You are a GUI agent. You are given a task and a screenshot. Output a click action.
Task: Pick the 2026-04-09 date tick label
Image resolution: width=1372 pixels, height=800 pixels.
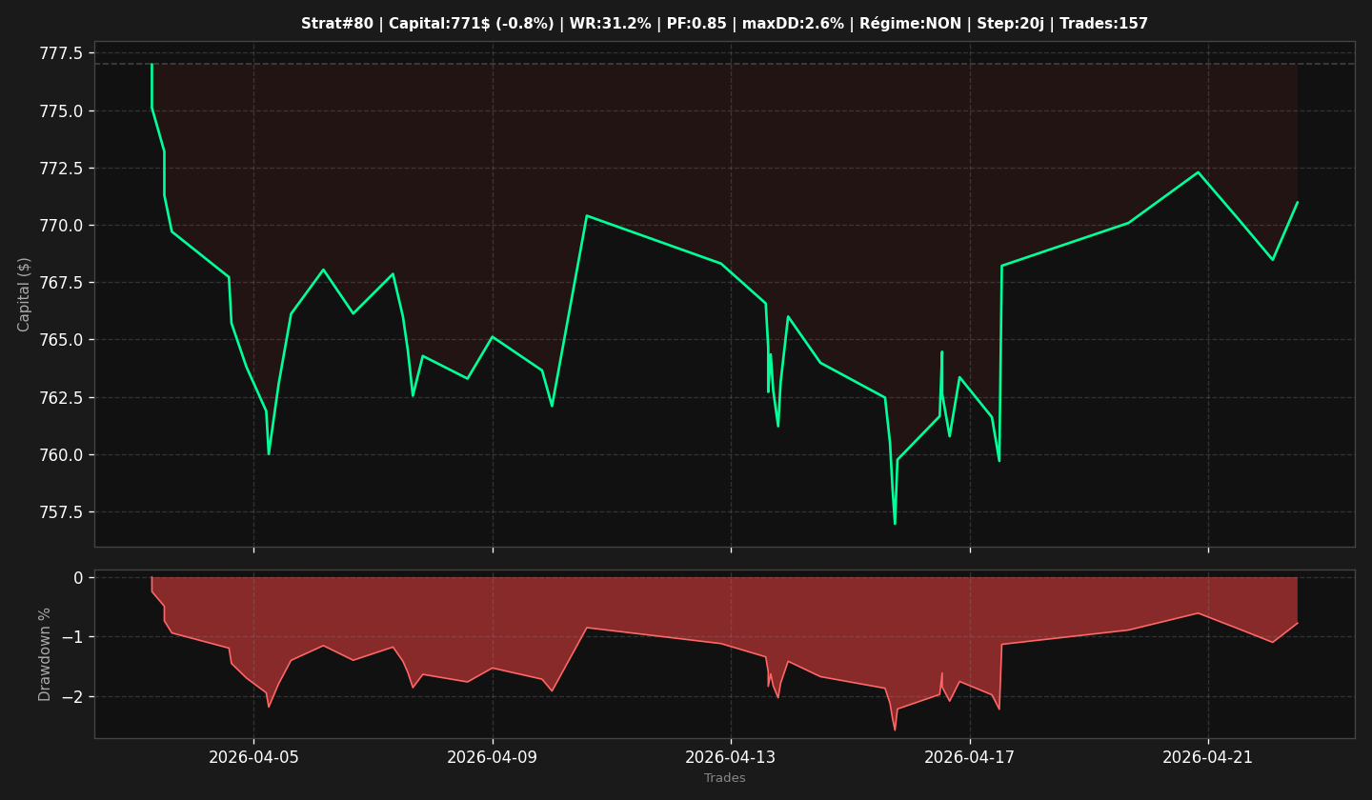pyautogui.click(x=493, y=758)
